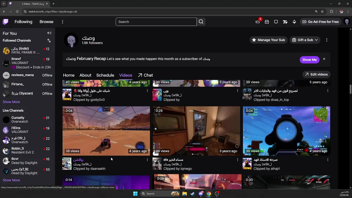
Task: Open Robin_1i Resident Evil 2 channel
Action: coord(28,150)
